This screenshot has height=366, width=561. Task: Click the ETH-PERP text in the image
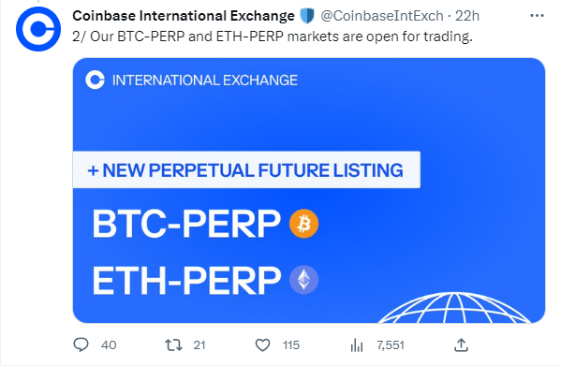(x=186, y=280)
